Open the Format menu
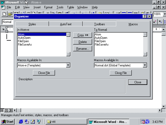This screenshot has width=166, height=125. pyautogui.click(x=48, y=7)
